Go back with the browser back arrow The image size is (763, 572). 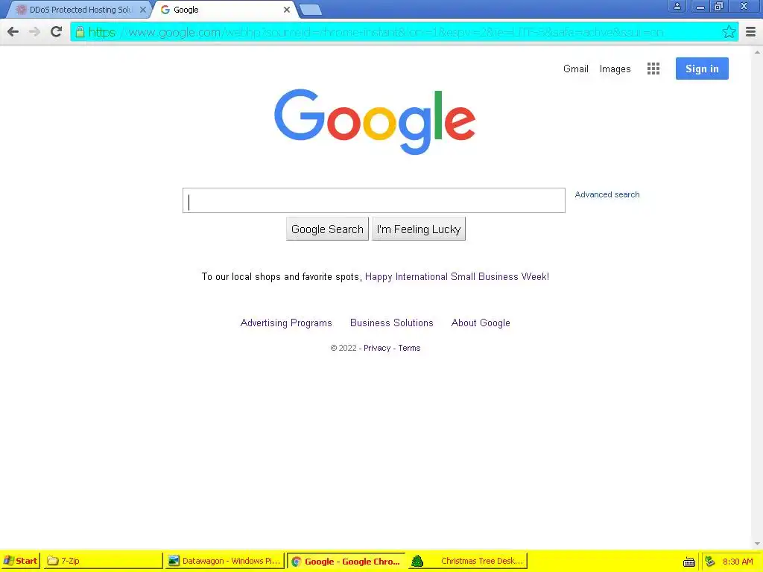click(x=13, y=32)
